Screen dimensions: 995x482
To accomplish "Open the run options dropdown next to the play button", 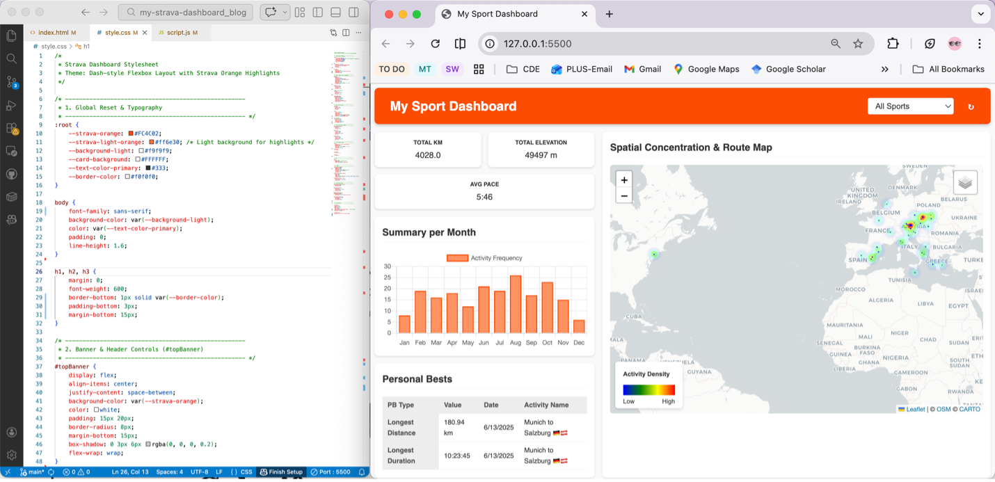I will (x=285, y=12).
